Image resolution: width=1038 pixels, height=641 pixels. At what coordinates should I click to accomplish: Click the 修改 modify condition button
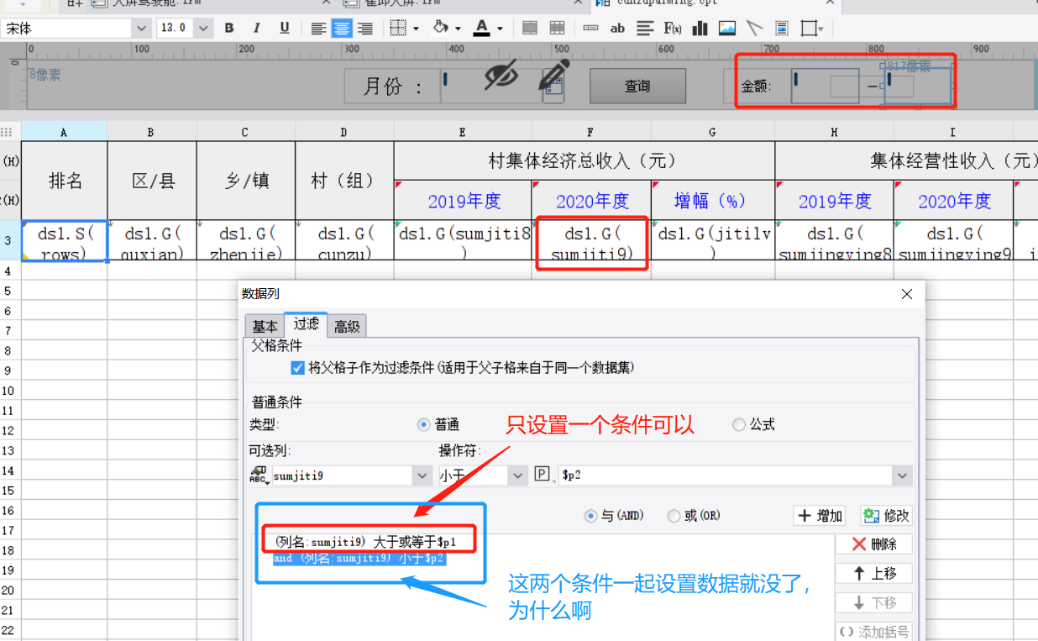pos(886,516)
